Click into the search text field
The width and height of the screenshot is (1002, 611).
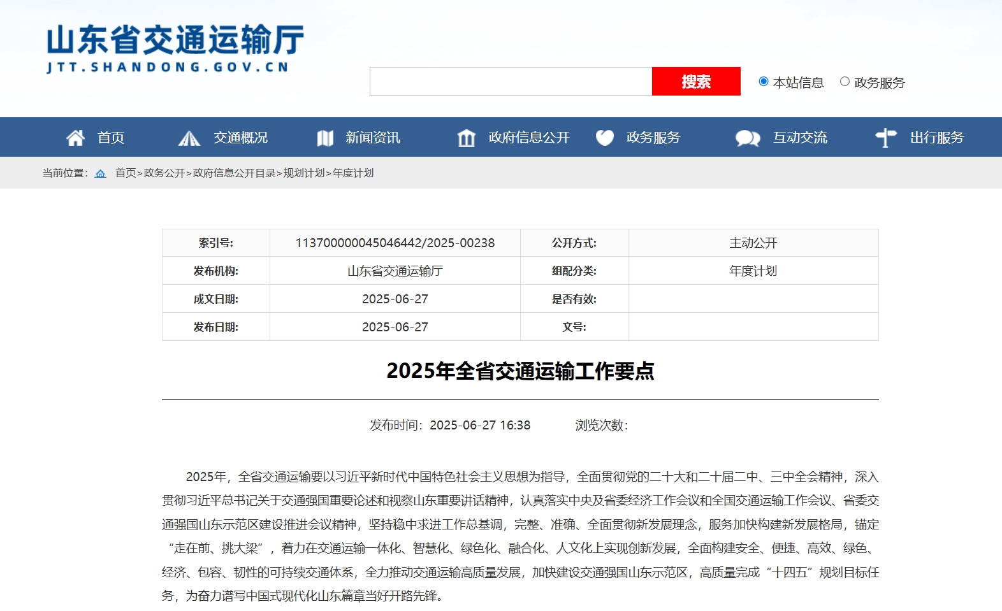pyautogui.click(x=511, y=82)
